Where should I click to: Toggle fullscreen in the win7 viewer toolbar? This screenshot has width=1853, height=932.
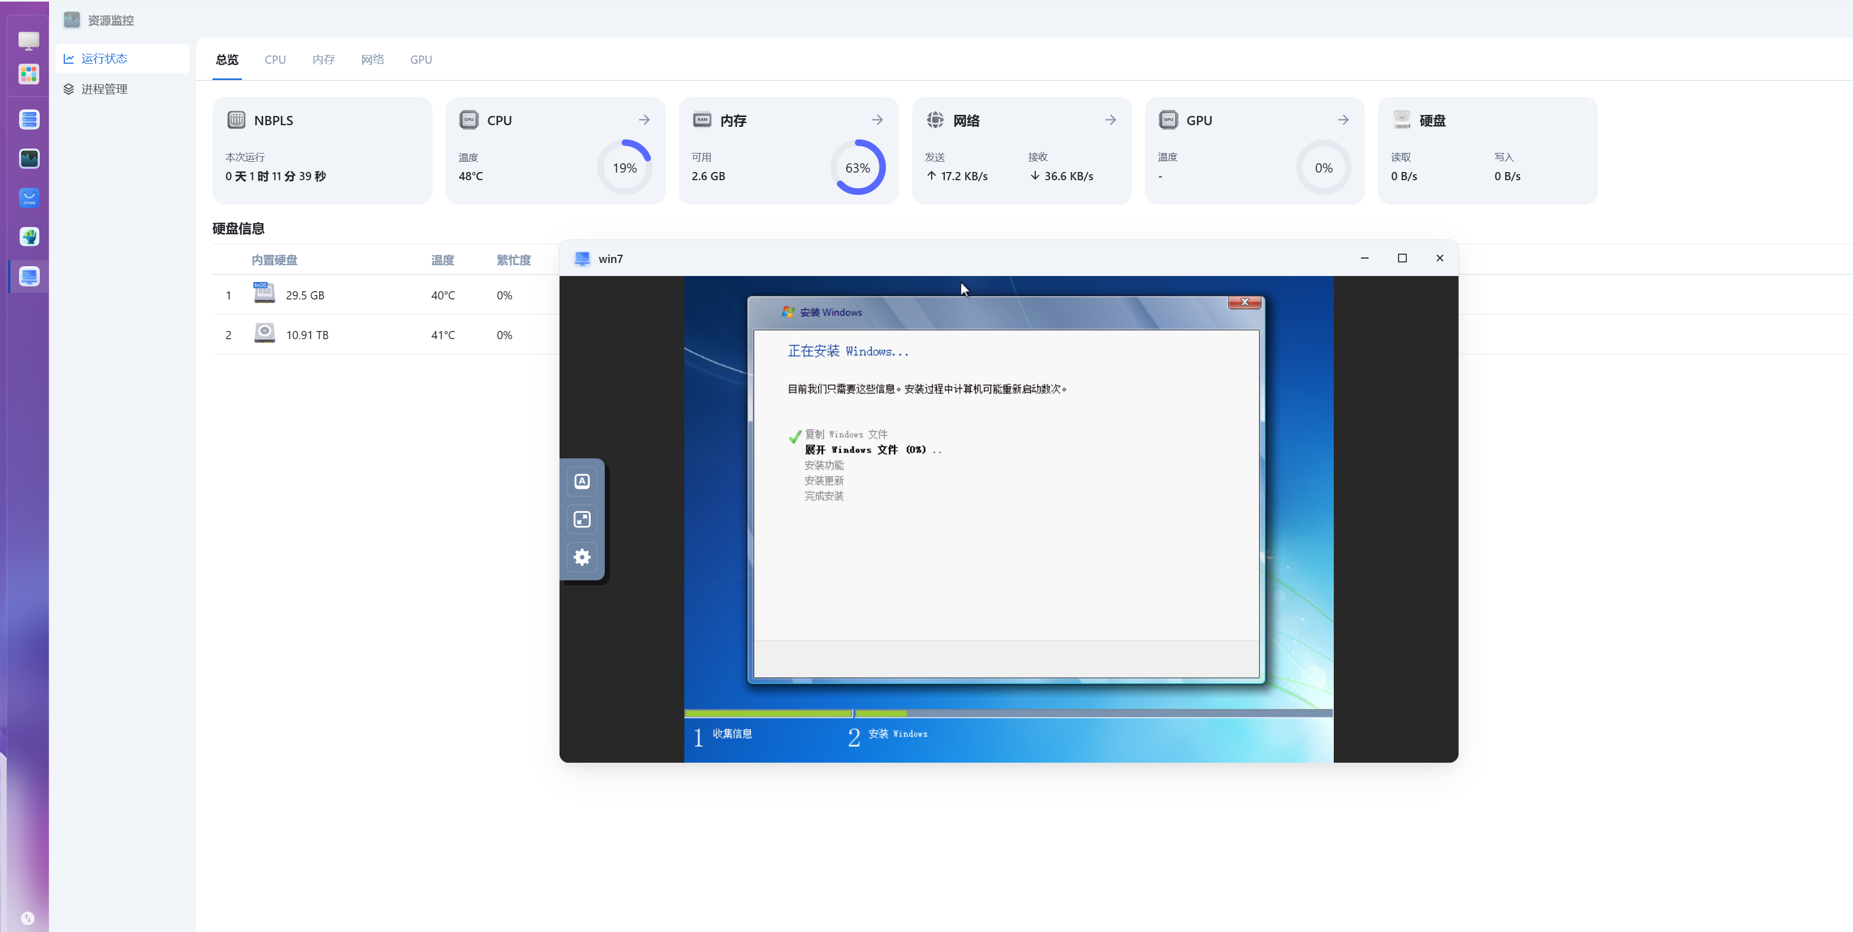(582, 519)
